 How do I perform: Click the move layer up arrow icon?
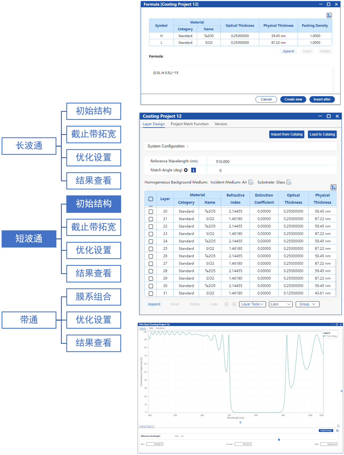click(226, 304)
